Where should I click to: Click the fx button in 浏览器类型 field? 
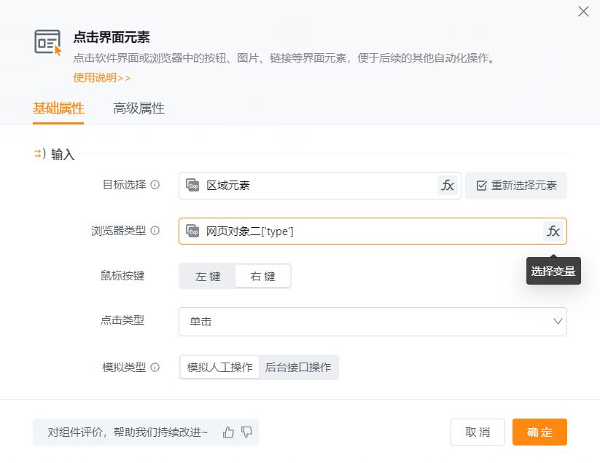tap(553, 231)
